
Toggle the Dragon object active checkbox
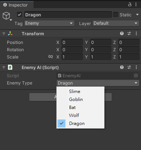(x=20, y=15)
